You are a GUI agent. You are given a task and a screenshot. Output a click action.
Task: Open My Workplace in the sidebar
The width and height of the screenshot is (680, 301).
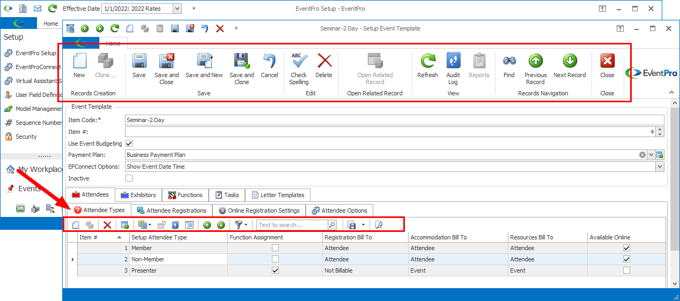[34, 169]
